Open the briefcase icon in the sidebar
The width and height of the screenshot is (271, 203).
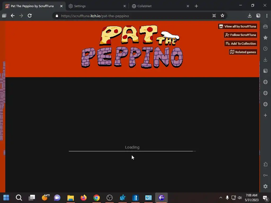point(265,26)
